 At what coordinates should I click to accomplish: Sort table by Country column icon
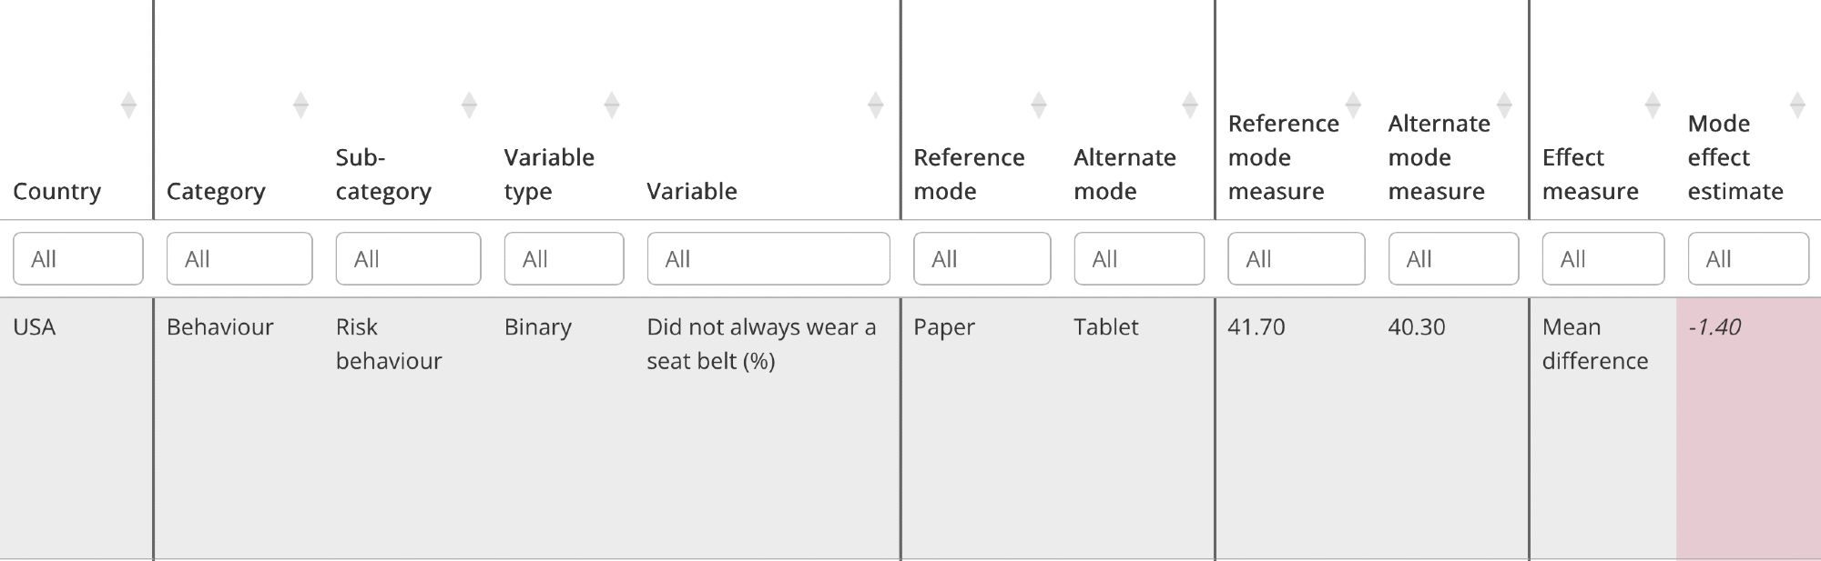128,105
